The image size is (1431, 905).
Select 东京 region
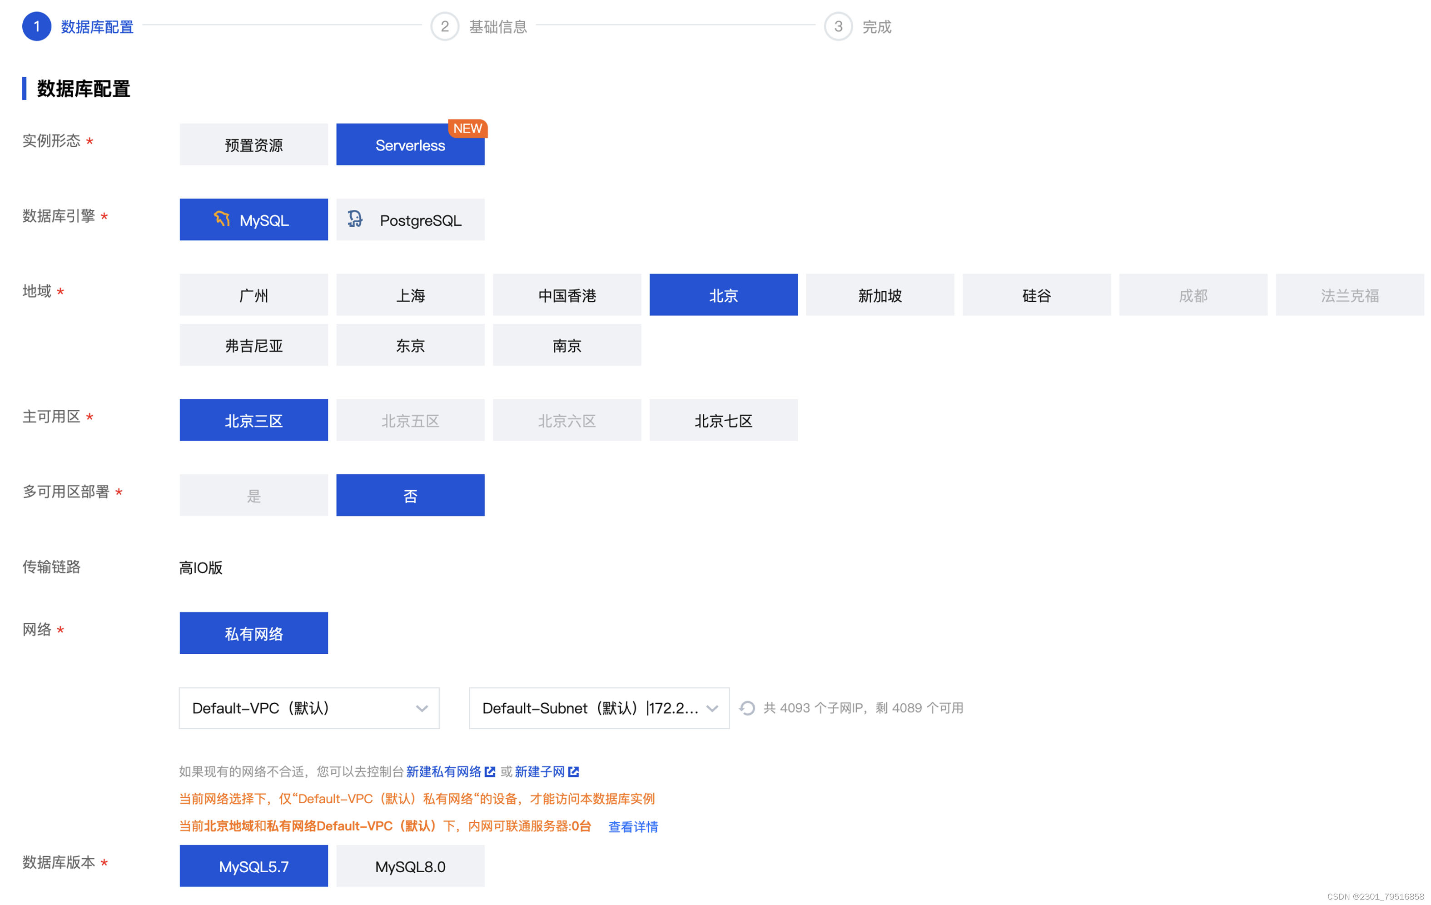(410, 345)
